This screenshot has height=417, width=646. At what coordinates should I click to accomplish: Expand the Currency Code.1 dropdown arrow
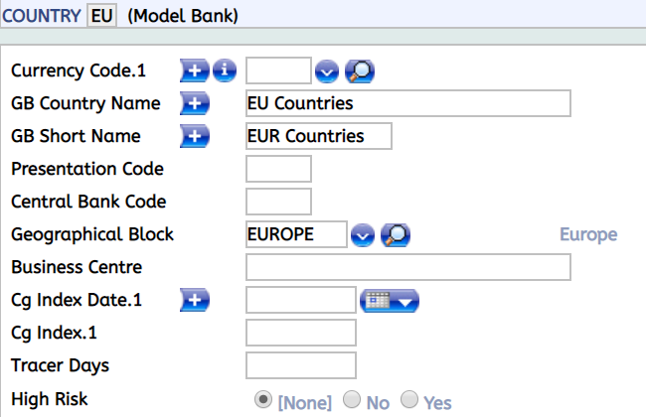328,71
